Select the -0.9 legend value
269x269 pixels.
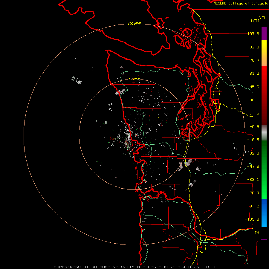(x=254, y=127)
